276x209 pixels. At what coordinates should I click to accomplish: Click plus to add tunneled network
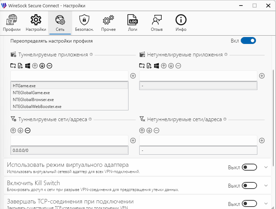[x=133, y=140]
